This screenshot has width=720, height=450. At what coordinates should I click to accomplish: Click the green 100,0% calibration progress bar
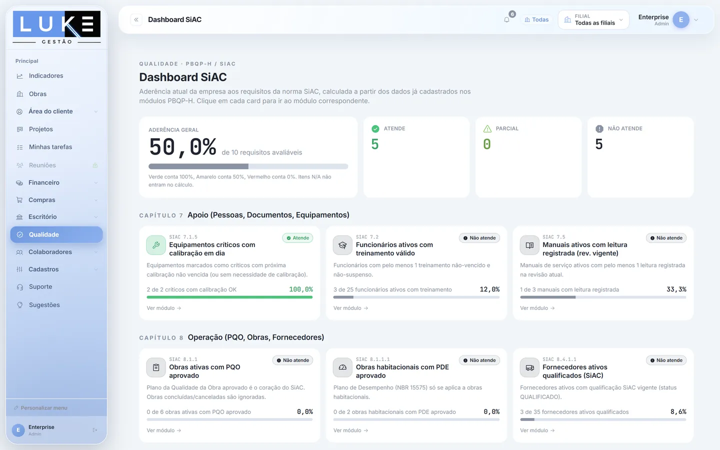tap(229, 297)
